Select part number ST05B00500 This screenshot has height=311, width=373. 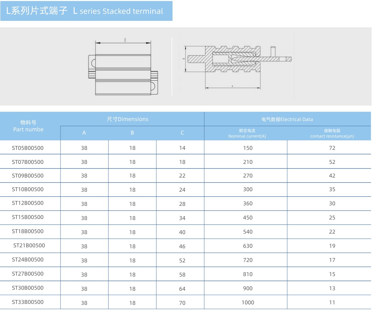point(28,148)
